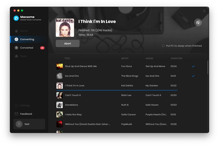Abort the conversion
This screenshot has height=146, width=219.
68,43
